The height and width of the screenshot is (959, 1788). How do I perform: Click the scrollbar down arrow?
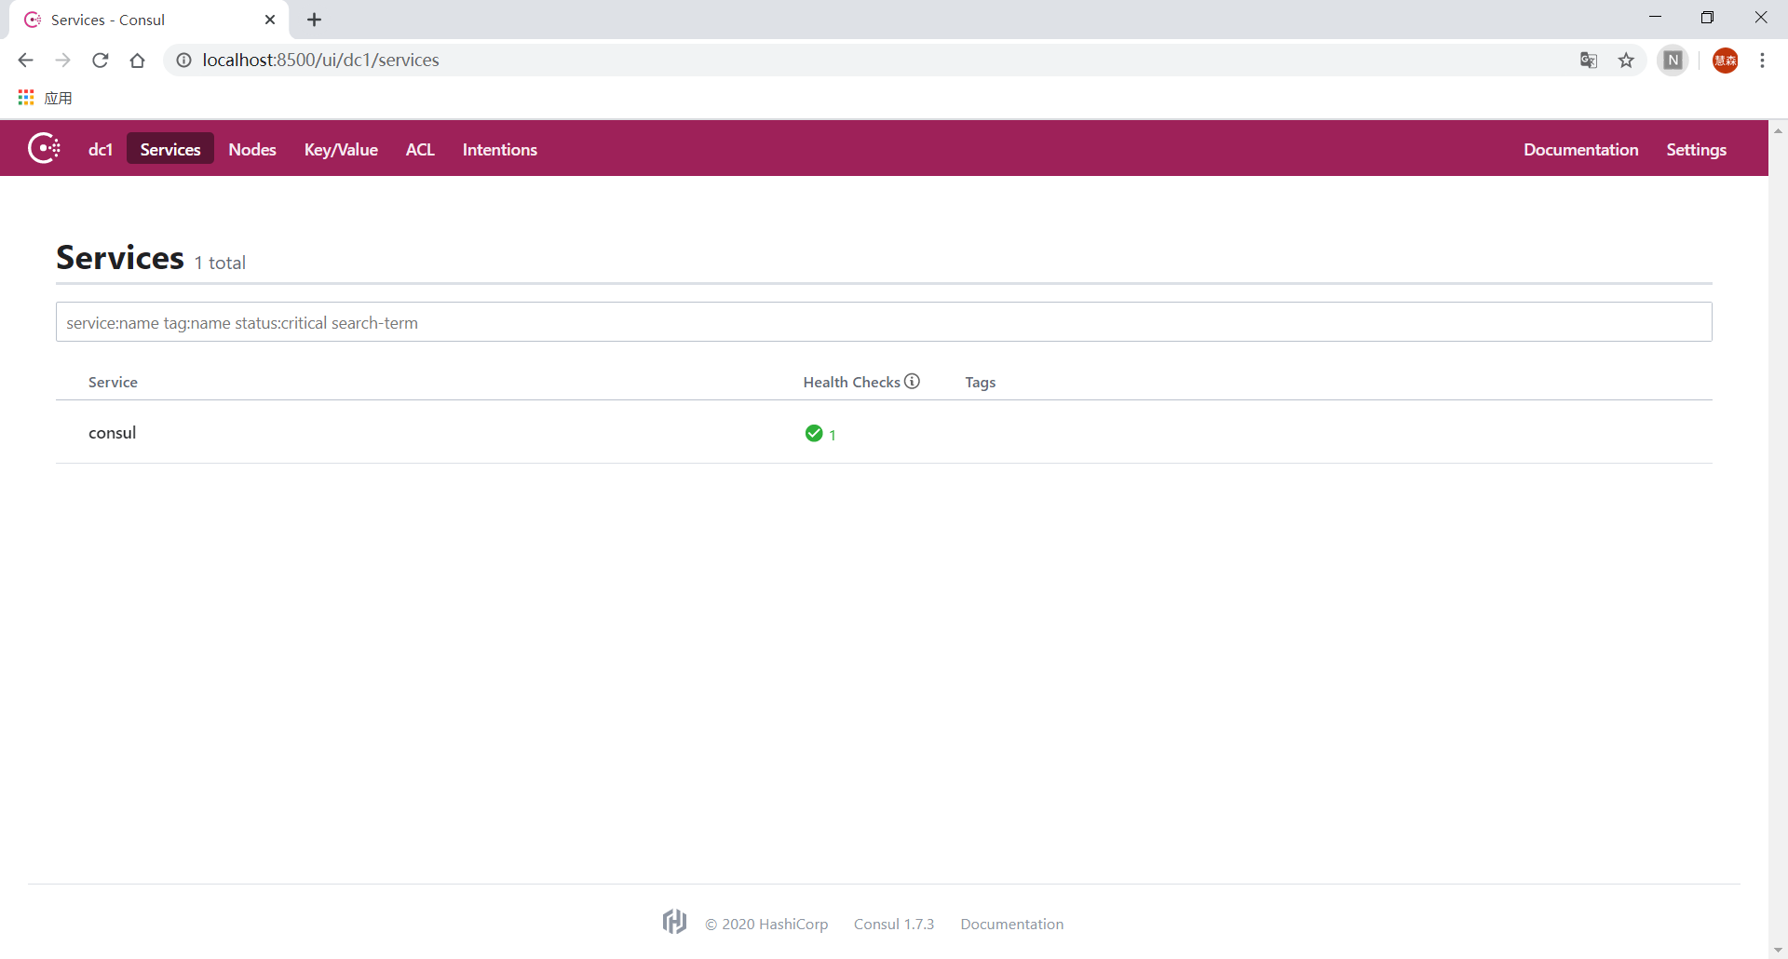coord(1779,950)
